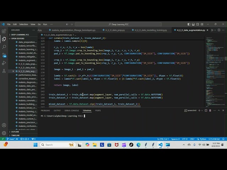This screenshot has width=227, height=170.
Task: Open the Search view icon
Action: coord(4,47)
